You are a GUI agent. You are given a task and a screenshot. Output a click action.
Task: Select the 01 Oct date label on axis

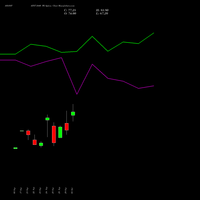tap(72, 190)
